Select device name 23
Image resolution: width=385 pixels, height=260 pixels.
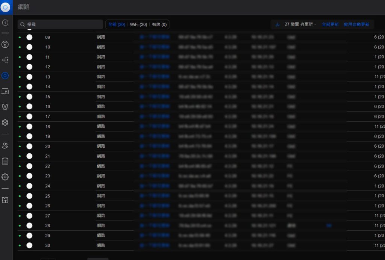coord(48,176)
